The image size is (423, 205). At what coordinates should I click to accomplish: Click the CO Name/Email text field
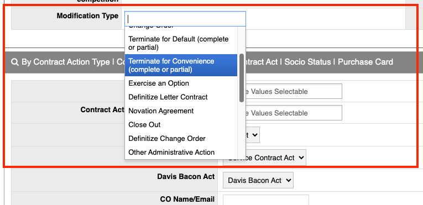click(x=266, y=200)
